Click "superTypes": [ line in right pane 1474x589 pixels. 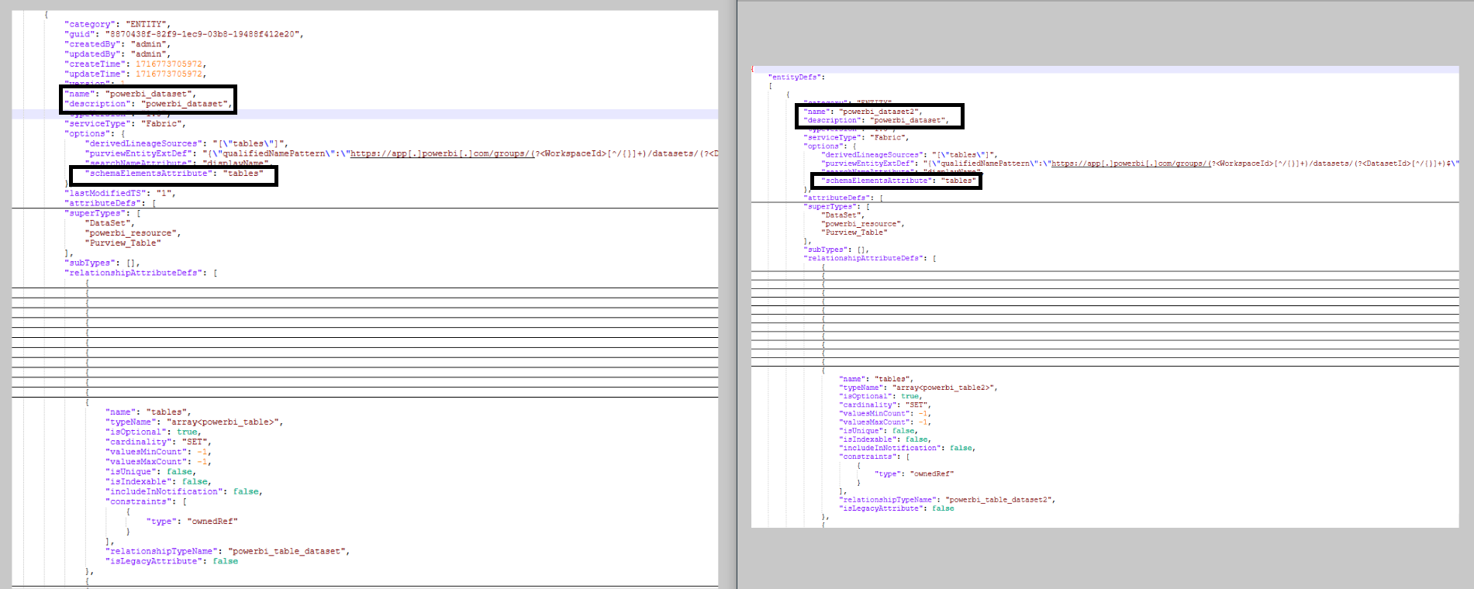[x=837, y=207]
